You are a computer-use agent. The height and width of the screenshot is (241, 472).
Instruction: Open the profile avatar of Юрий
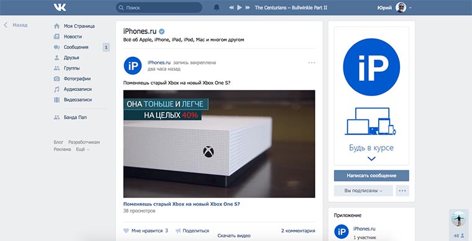point(401,7)
